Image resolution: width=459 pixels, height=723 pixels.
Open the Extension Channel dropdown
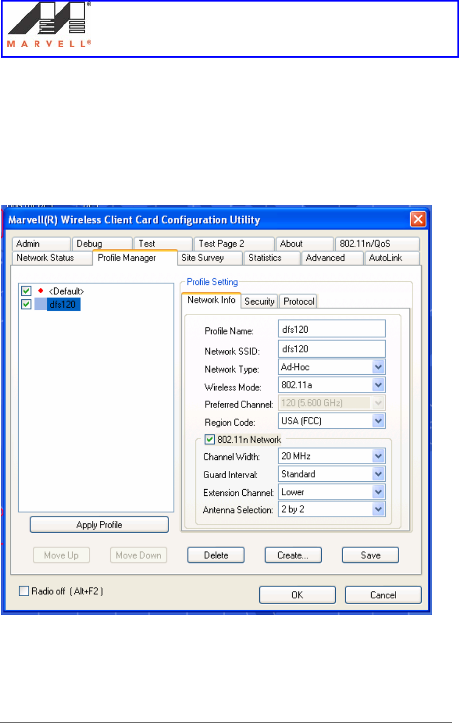pyautogui.click(x=332, y=492)
